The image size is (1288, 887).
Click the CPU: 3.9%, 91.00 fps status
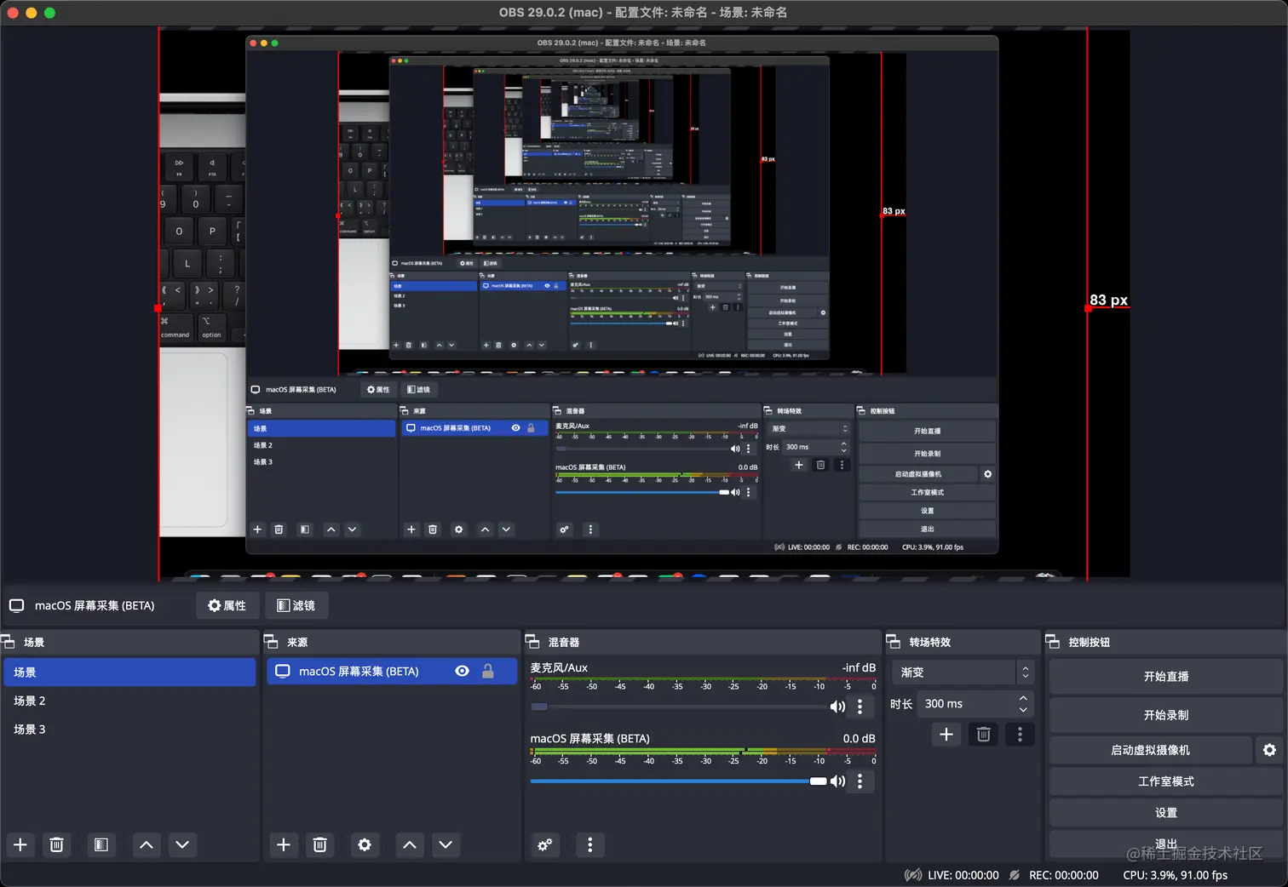1175,875
